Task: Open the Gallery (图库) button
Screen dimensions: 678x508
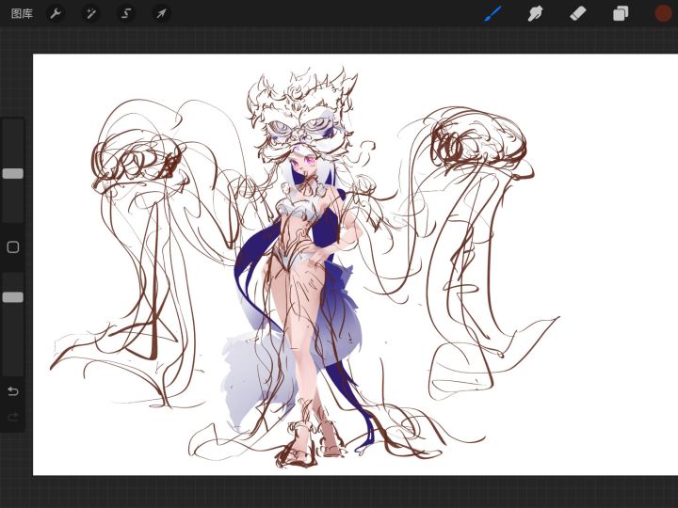Action: point(22,14)
